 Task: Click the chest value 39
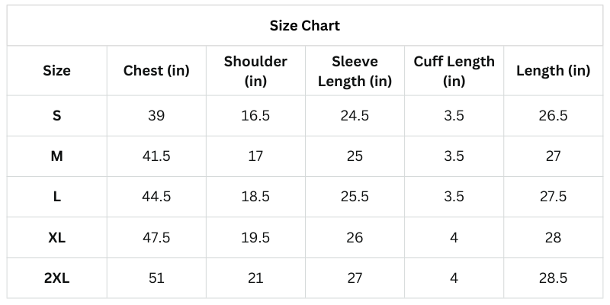coord(156,116)
